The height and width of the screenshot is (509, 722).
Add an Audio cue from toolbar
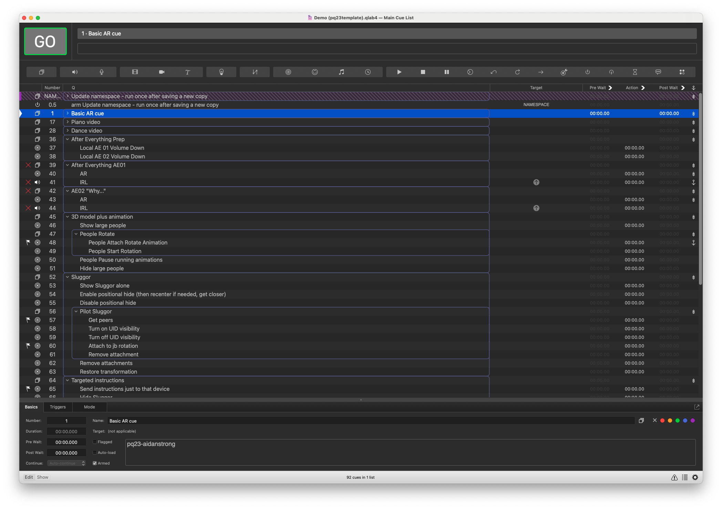click(x=75, y=72)
